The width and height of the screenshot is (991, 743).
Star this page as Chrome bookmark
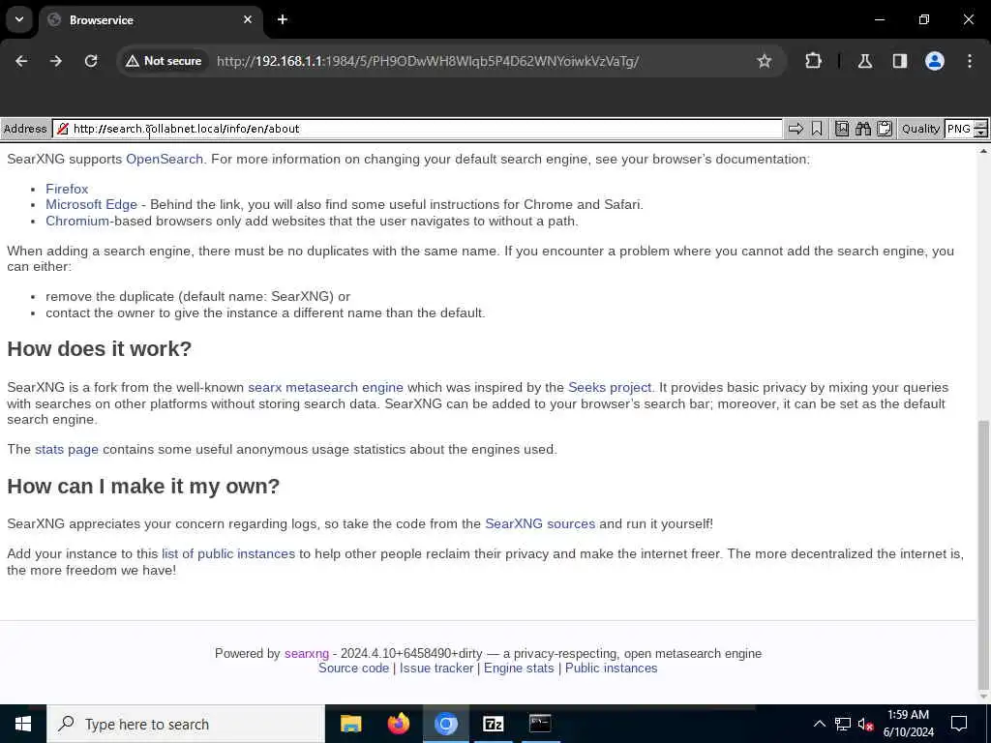765,61
